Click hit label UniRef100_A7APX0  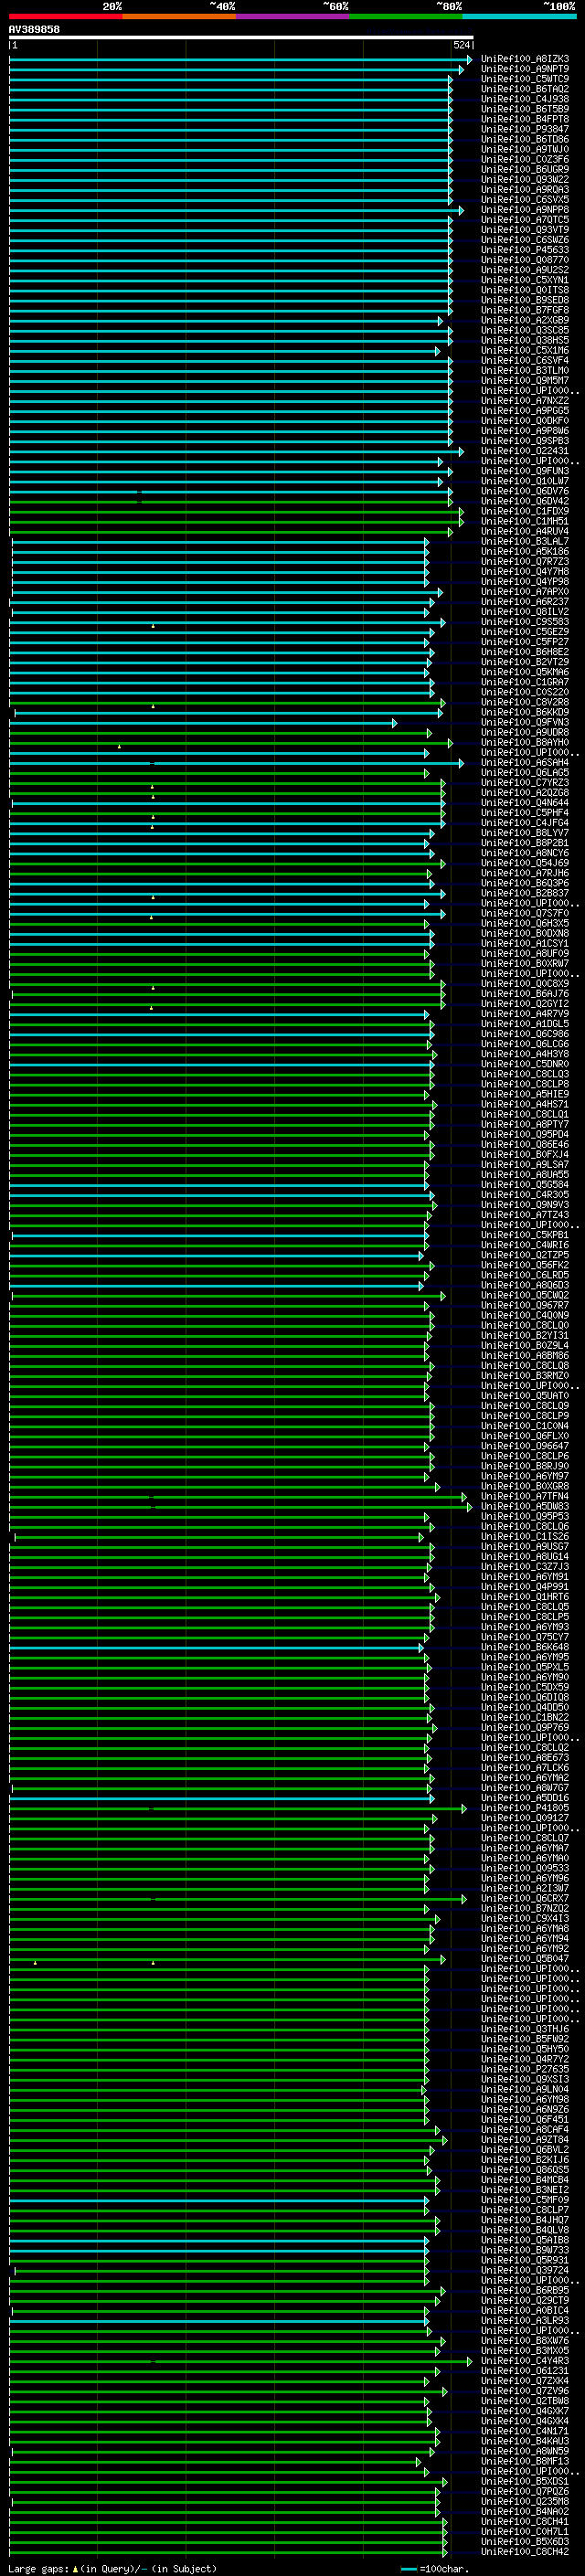coord(525,592)
